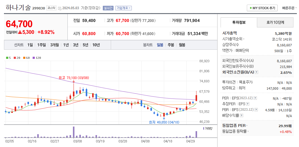299x147 pixels.
Task: Click the purple 거래량 volume legend marker
Action: coord(204,128)
